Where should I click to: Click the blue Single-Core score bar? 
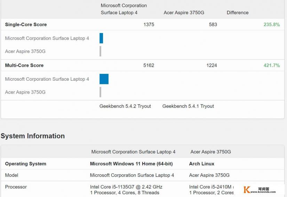point(101,38)
